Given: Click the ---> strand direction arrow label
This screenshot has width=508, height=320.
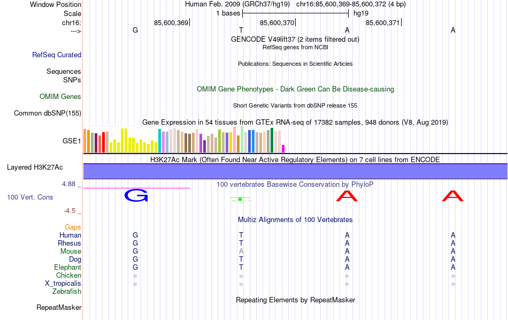Looking at the screenshot, I should pos(76,31).
